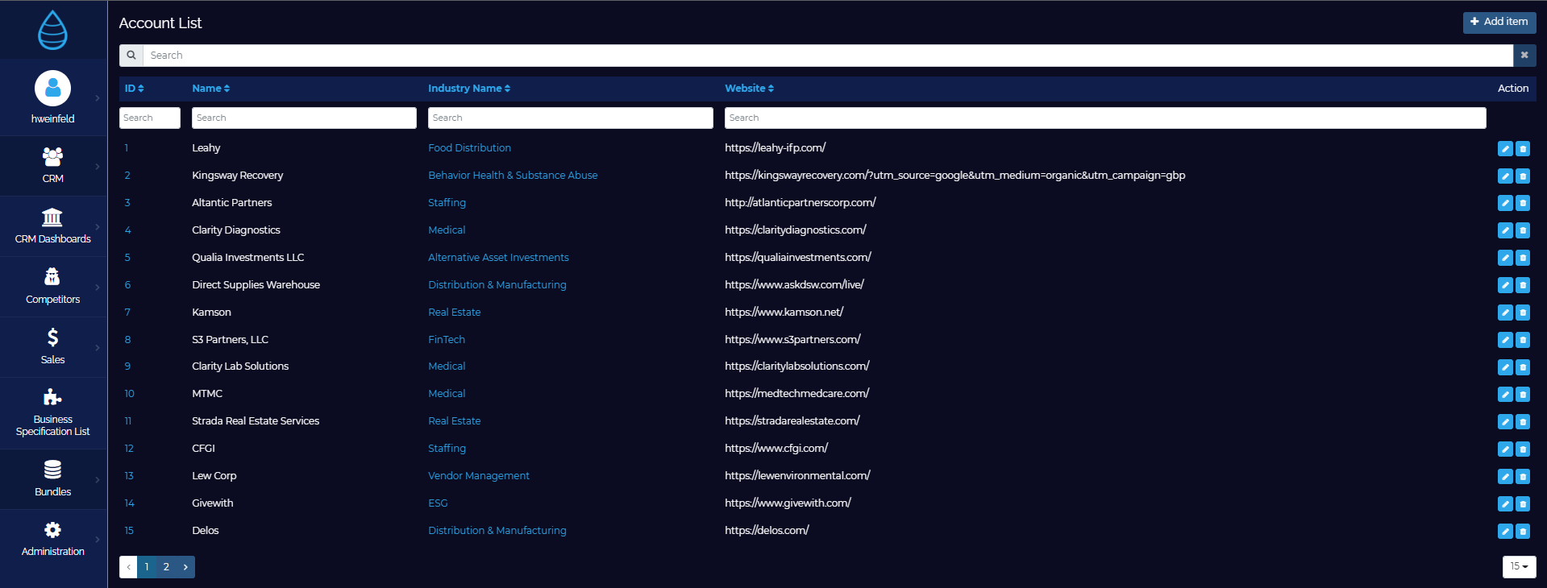Sort by Industry Name column
The width and height of the screenshot is (1547, 588).
click(469, 89)
